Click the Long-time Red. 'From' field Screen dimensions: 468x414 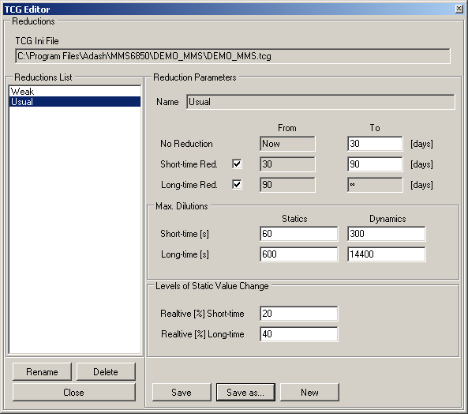point(287,185)
